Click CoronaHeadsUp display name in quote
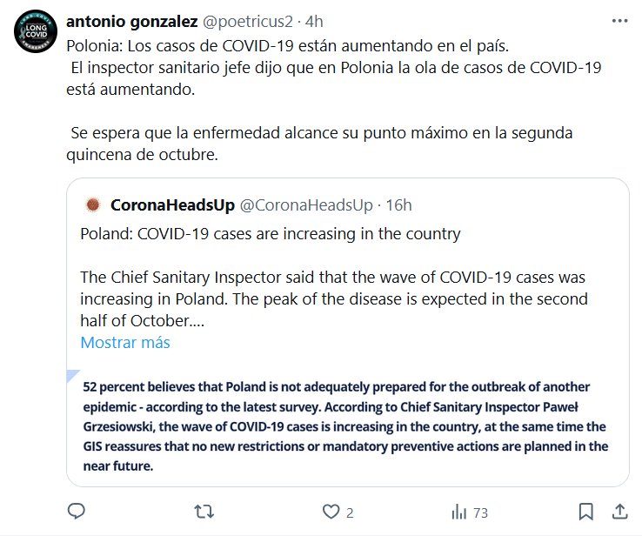This screenshot has height=536, width=642. [172, 205]
